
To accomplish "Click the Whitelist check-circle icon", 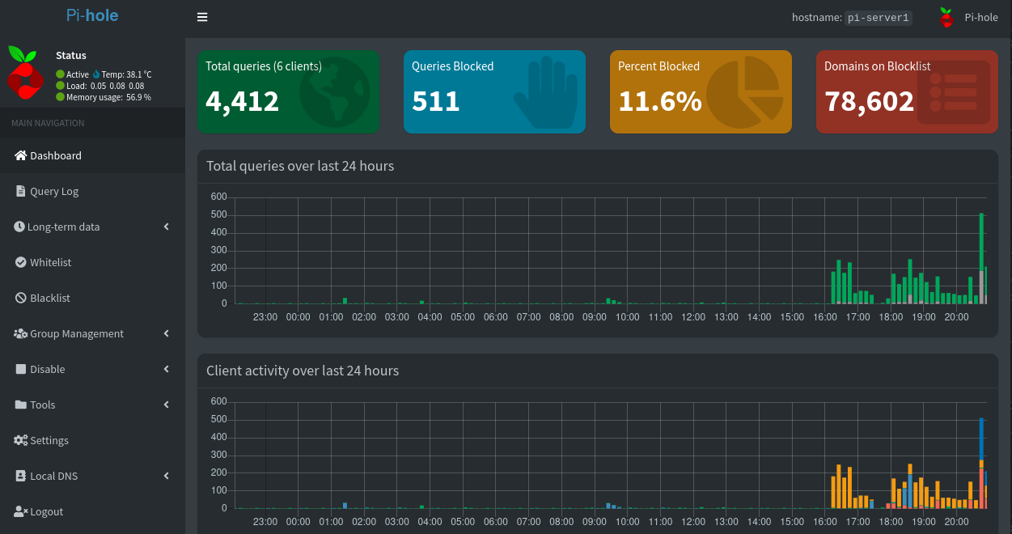I will [x=21, y=262].
